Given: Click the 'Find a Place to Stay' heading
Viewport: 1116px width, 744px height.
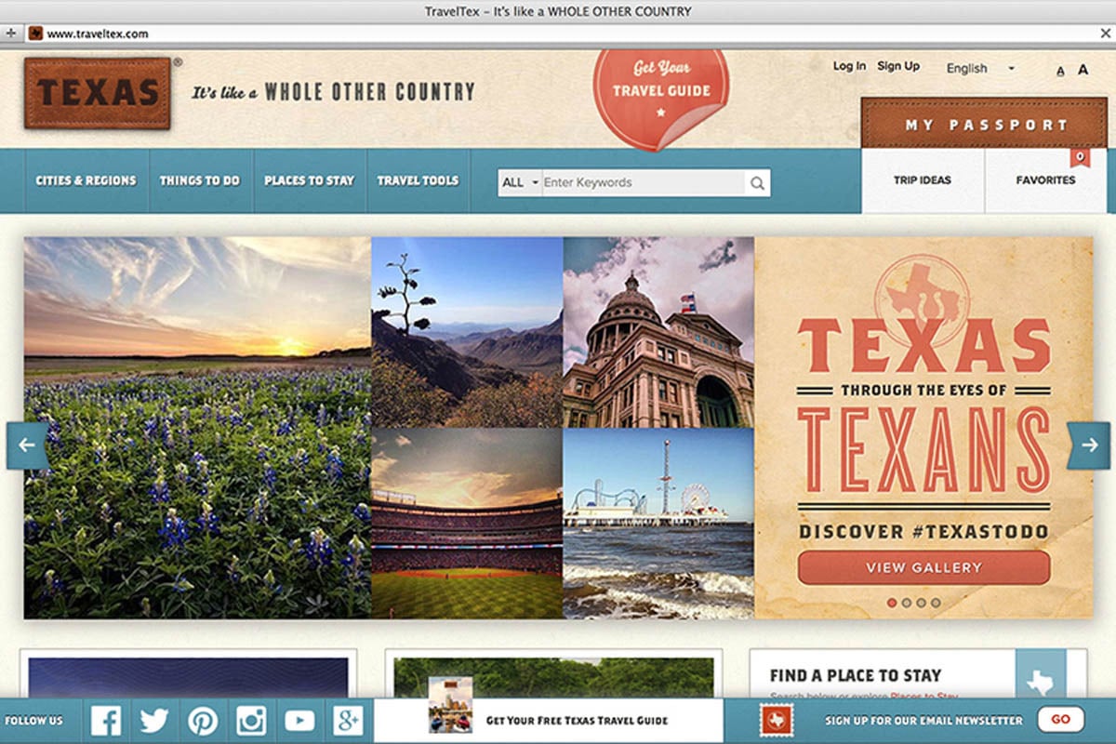Looking at the screenshot, I should (x=856, y=675).
